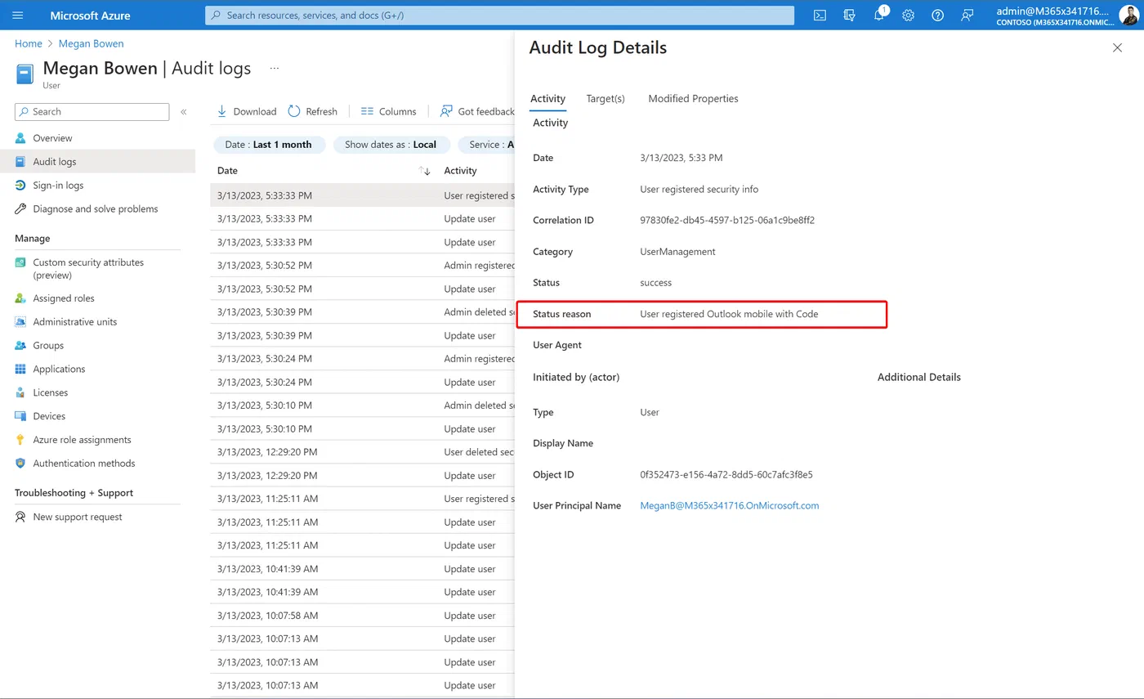The height and width of the screenshot is (699, 1144).
Task: Focus the top search resources bar
Action: point(499,15)
